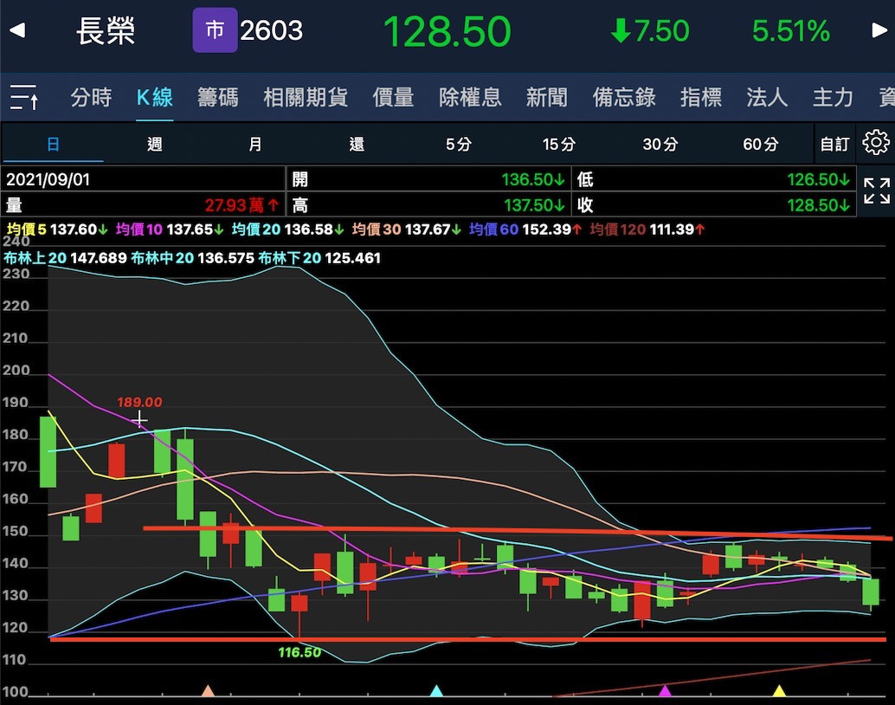Image resolution: width=895 pixels, height=705 pixels.
Task: Open the tab sort list icon
Action: [23, 97]
